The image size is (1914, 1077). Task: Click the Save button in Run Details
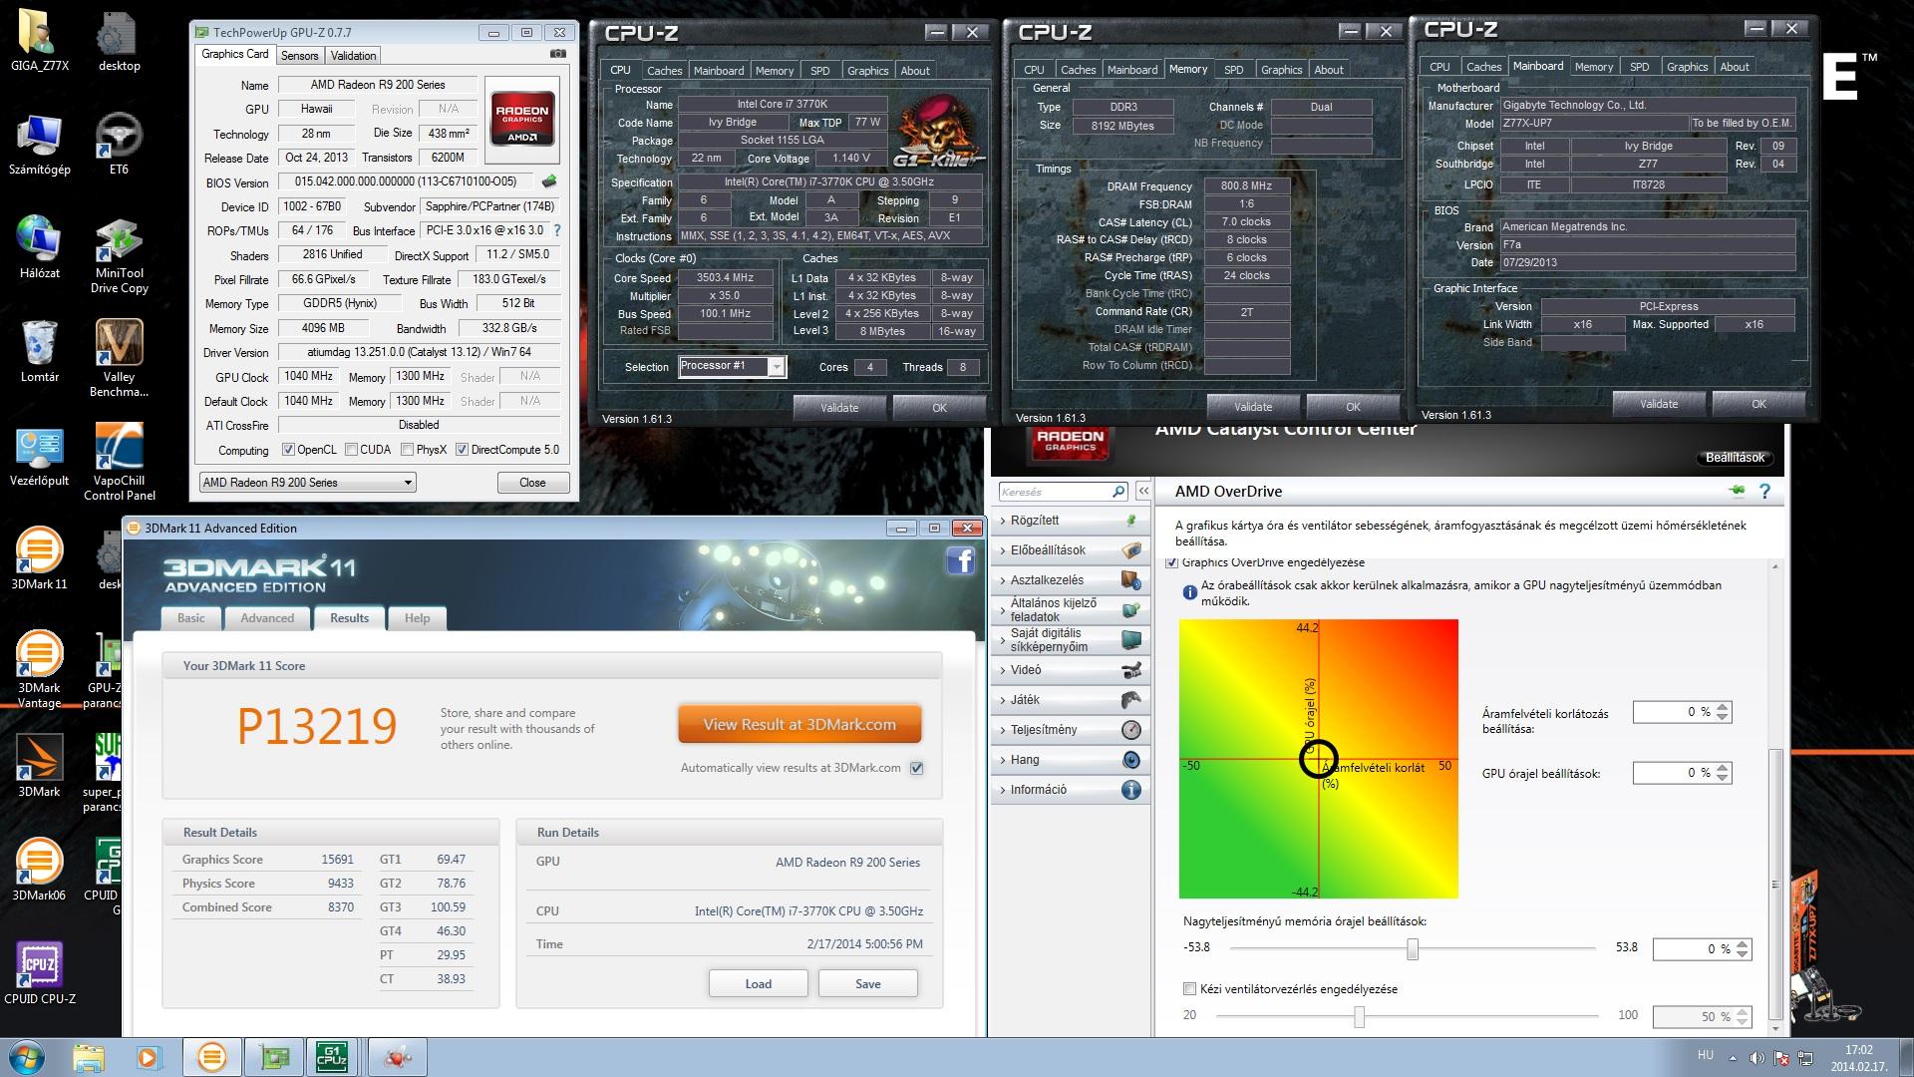867,983
